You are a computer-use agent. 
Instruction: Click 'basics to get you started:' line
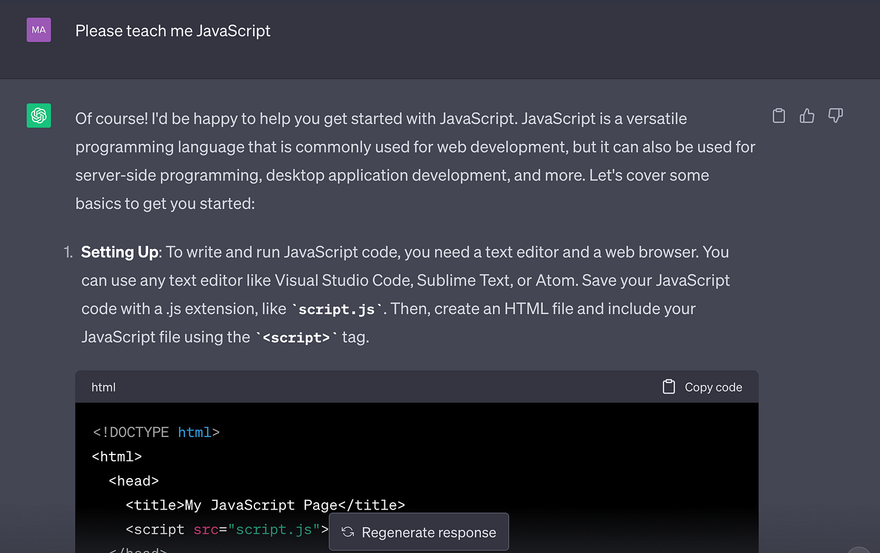coord(165,204)
